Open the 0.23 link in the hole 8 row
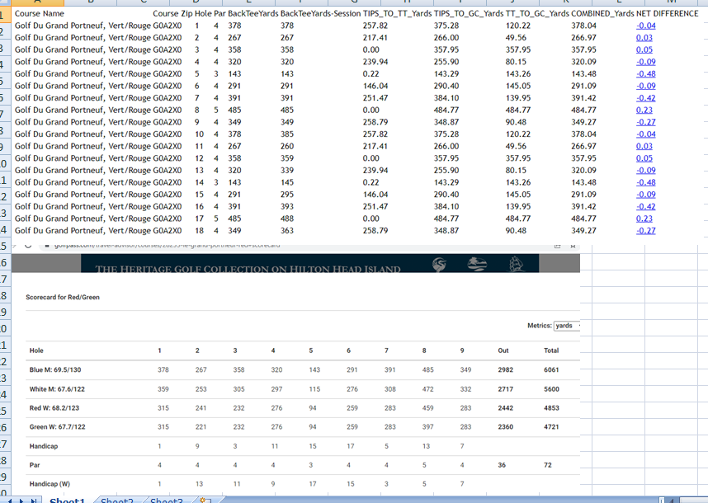 point(644,110)
